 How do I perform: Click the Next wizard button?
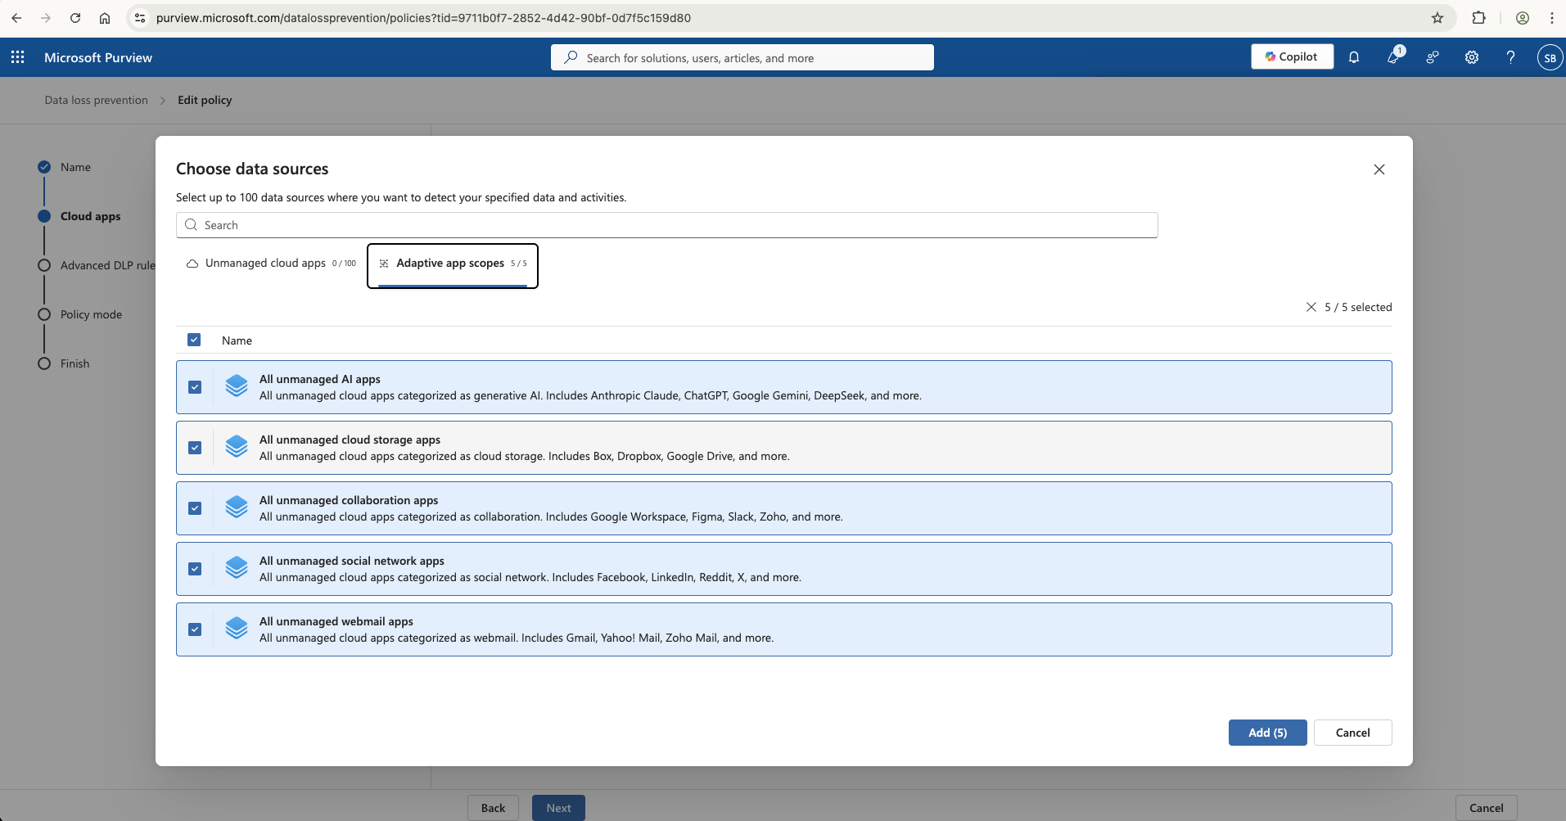[558, 808]
